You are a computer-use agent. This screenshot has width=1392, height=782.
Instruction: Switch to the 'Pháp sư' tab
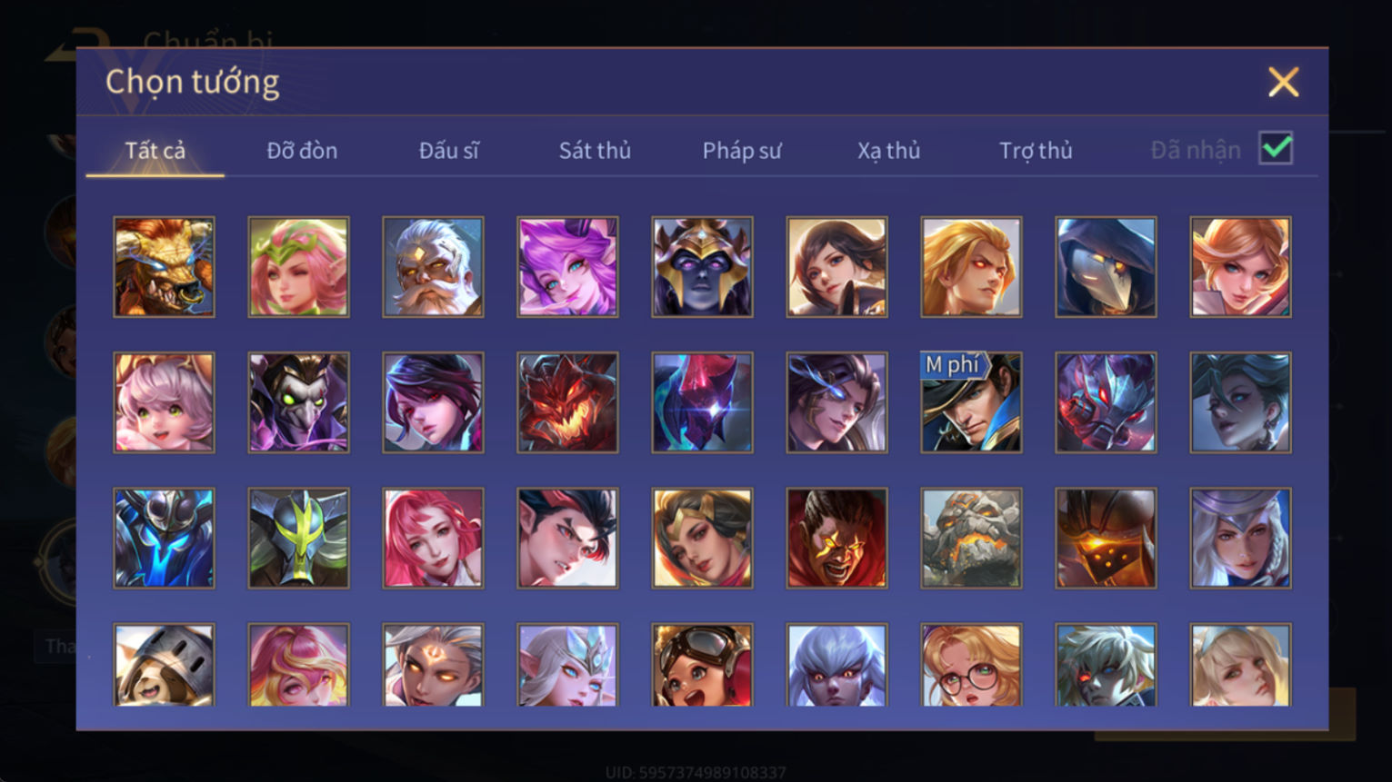(742, 151)
